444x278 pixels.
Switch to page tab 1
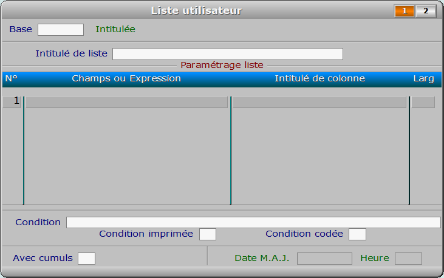point(405,12)
